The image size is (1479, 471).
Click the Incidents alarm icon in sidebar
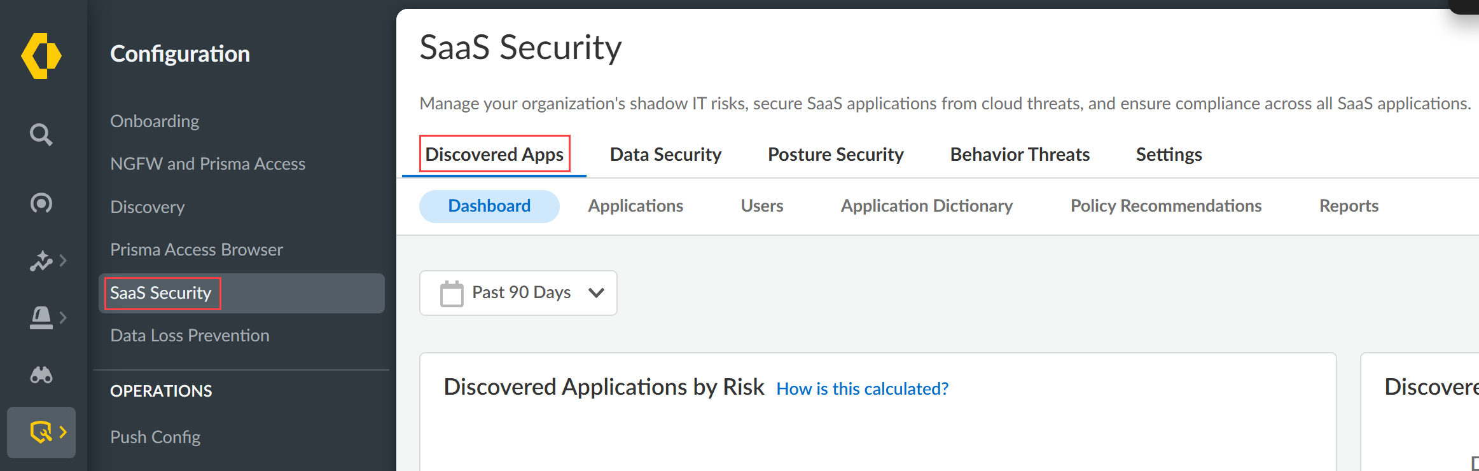click(x=41, y=317)
